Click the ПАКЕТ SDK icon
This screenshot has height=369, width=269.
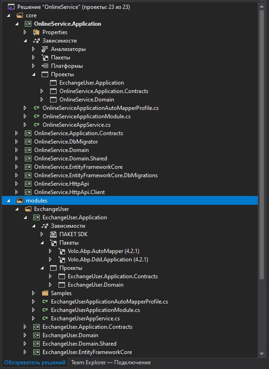coord(53,234)
